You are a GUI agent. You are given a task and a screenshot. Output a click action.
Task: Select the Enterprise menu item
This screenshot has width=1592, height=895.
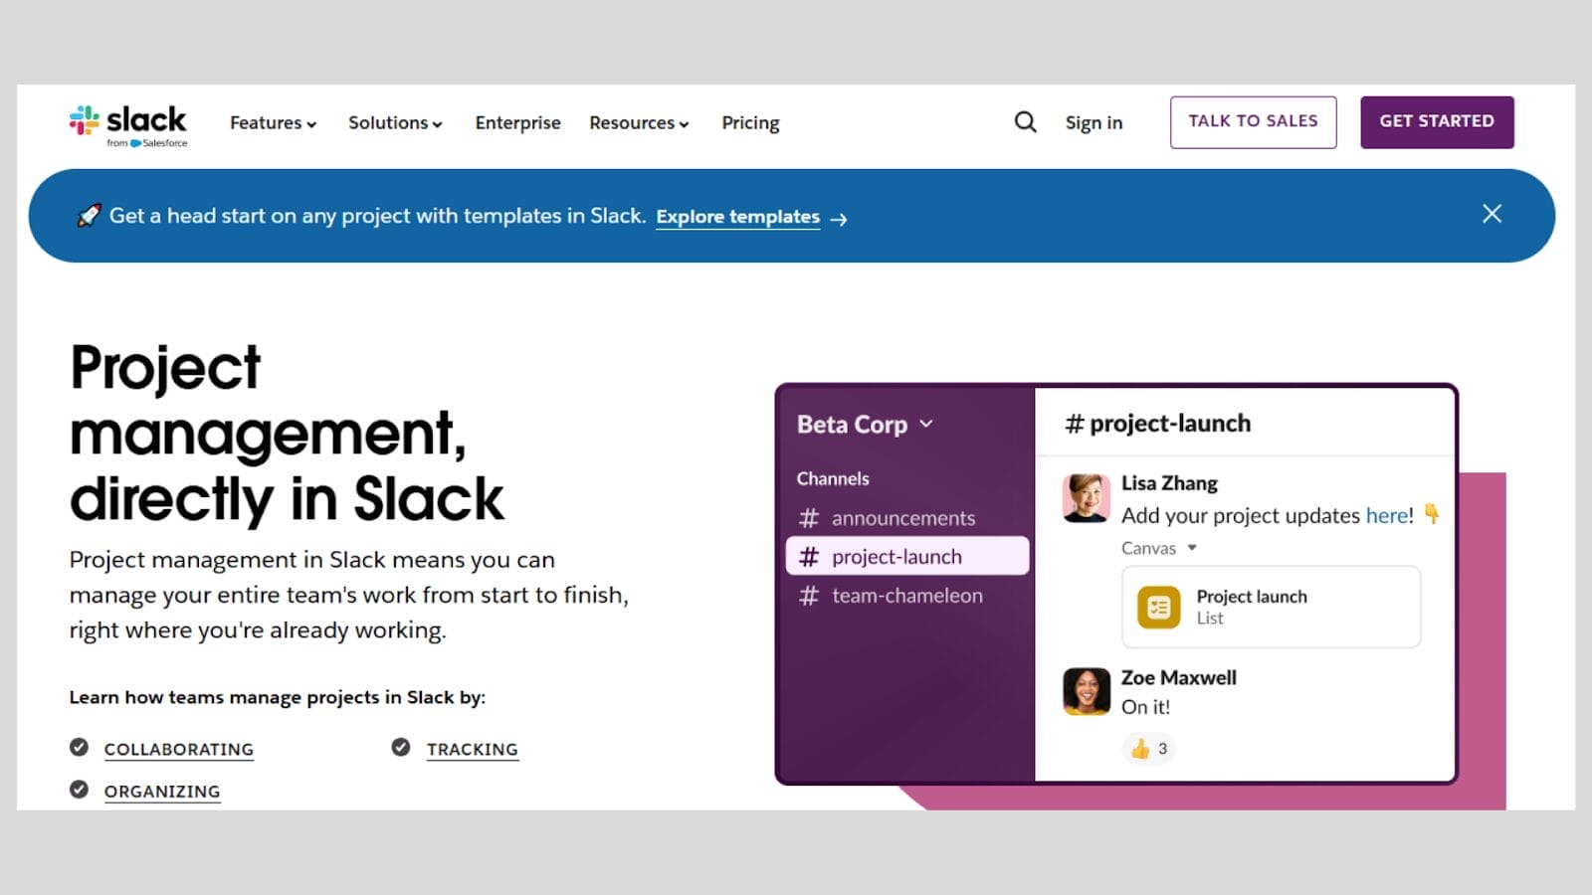pyautogui.click(x=517, y=122)
